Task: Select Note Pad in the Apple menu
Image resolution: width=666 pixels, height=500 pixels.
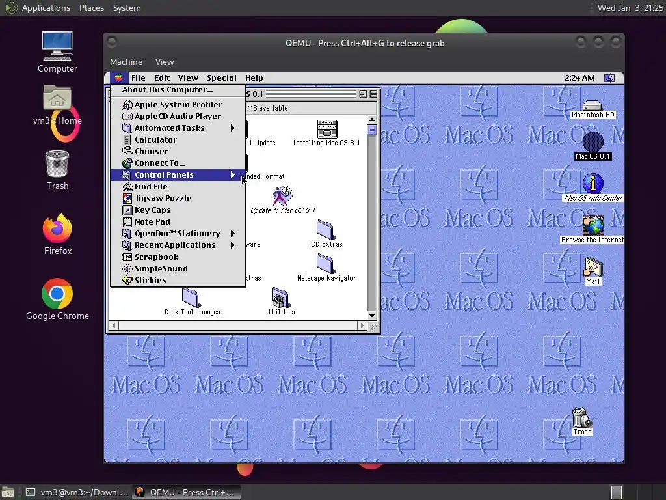Action: (178, 221)
